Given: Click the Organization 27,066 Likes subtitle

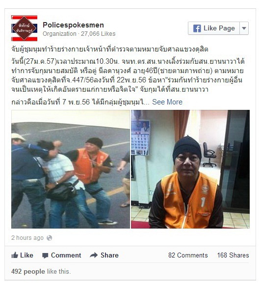Looking at the screenshot, I should (x=79, y=34).
